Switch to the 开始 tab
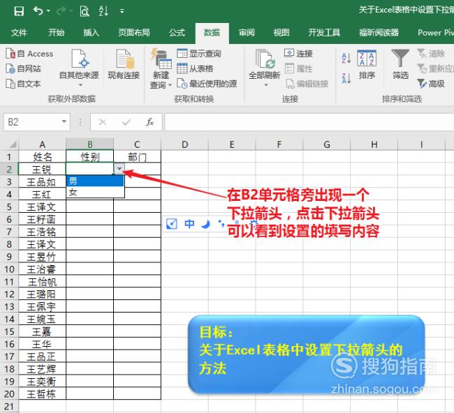The image size is (454, 413). [56, 33]
